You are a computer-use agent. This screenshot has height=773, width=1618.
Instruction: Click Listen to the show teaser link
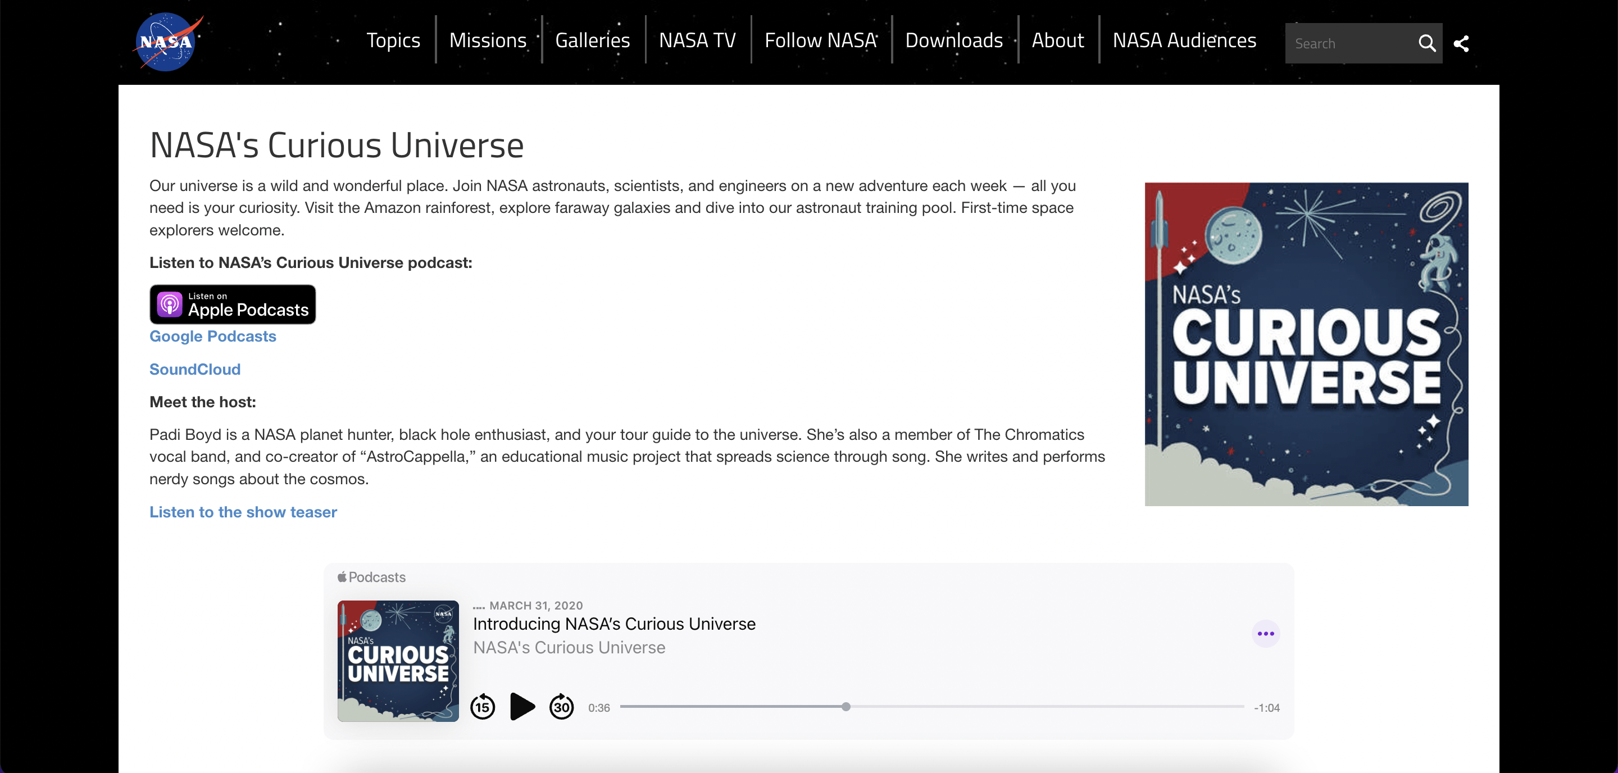[x=243, y=512]
